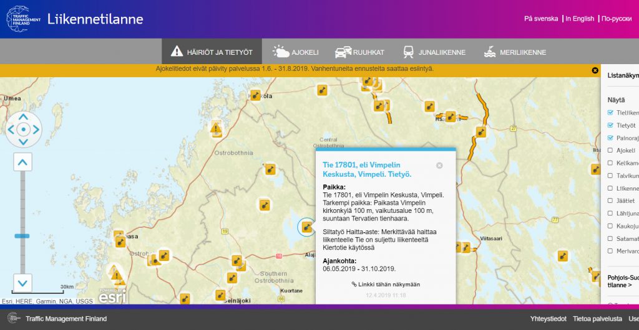Click the pan control center dot

click(x=24, y=130)
